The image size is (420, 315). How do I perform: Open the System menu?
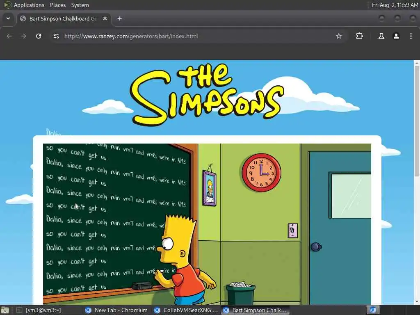(80, 5)
